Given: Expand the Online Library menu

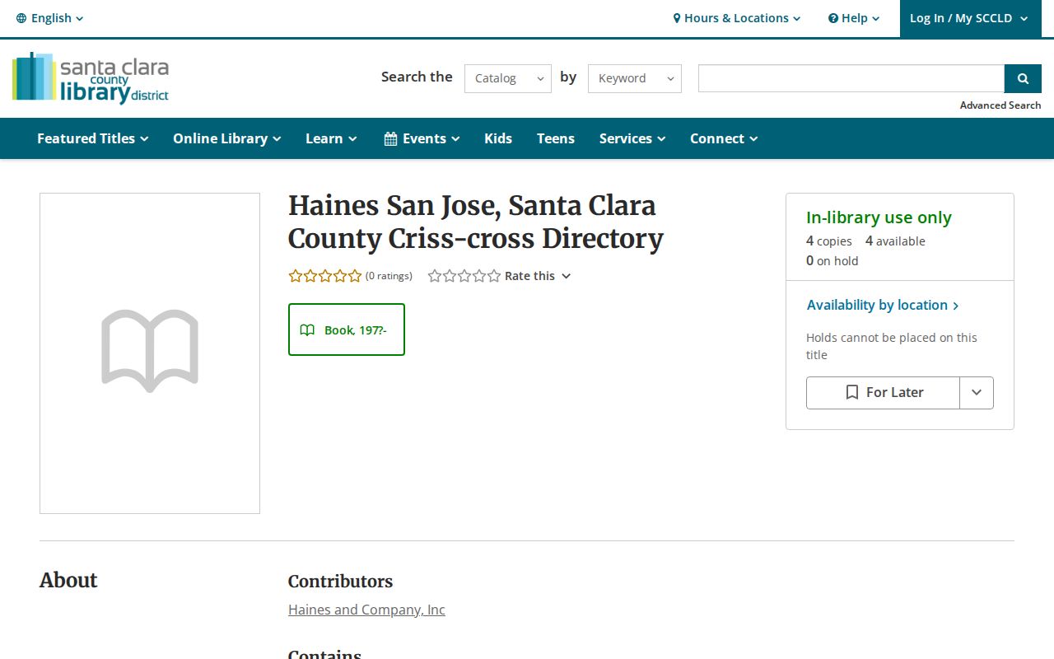Looking at the screenshot, I should click(227, 138).
